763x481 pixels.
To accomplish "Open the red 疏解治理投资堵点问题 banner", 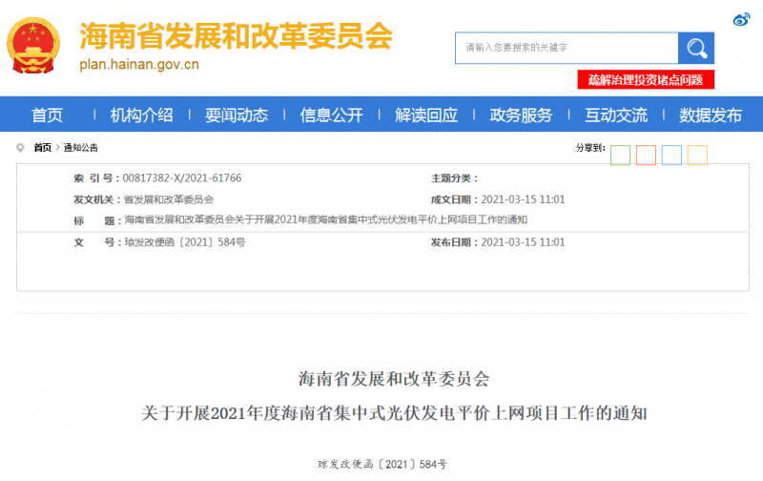I will [x=646, y=80].
